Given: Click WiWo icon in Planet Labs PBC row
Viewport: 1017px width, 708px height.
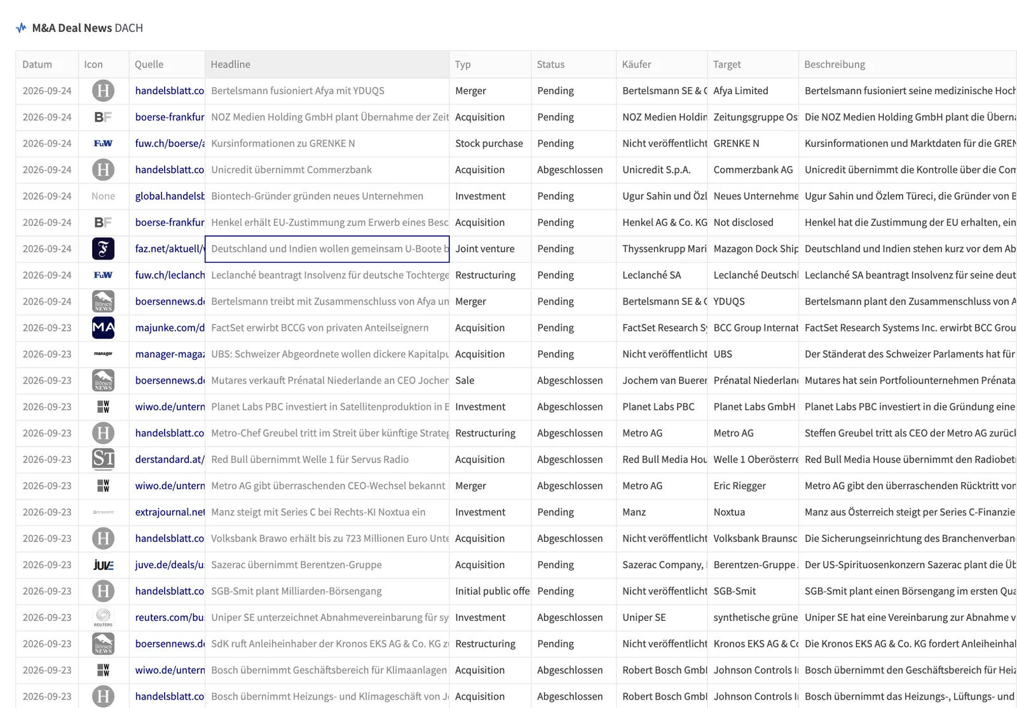Looking at the screenshot, I should 103,406.
